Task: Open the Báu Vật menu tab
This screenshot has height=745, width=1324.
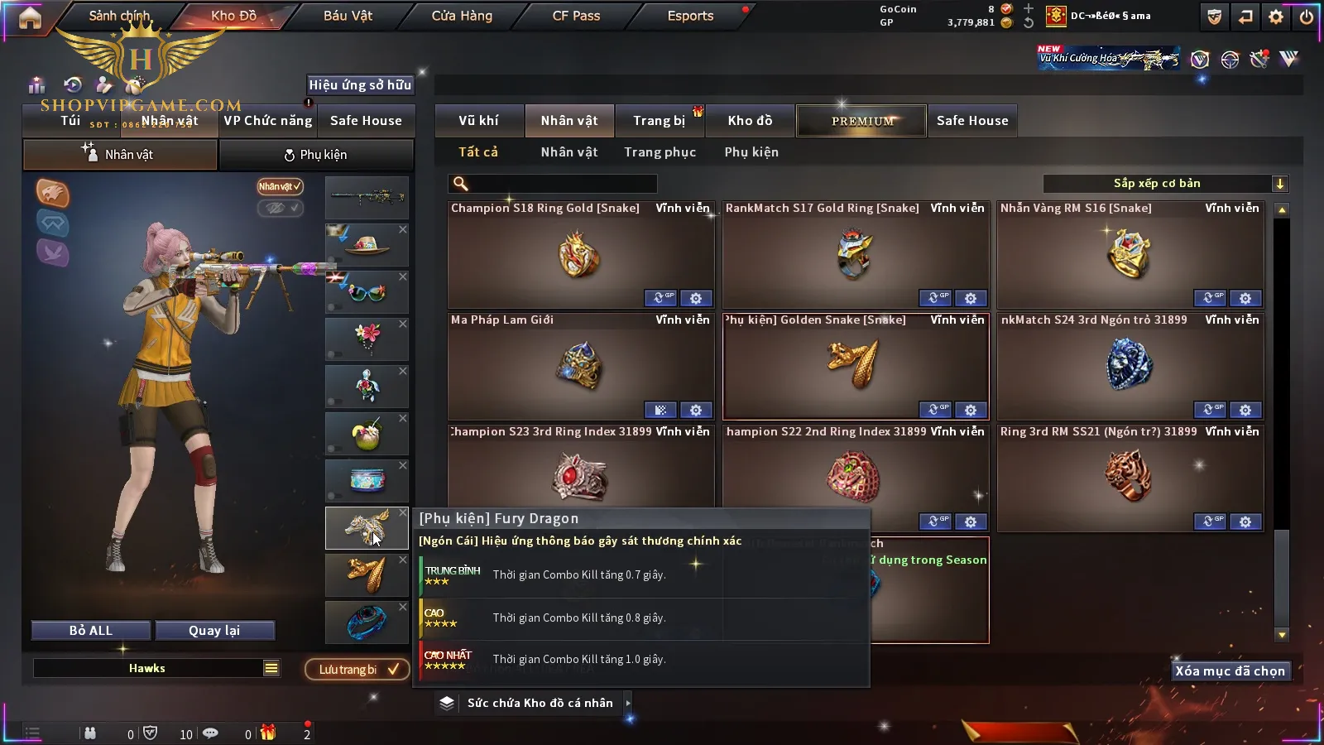Action: 348,16
